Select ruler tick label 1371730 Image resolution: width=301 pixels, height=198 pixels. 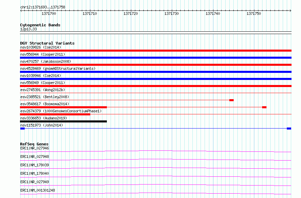tap(171, 13)
